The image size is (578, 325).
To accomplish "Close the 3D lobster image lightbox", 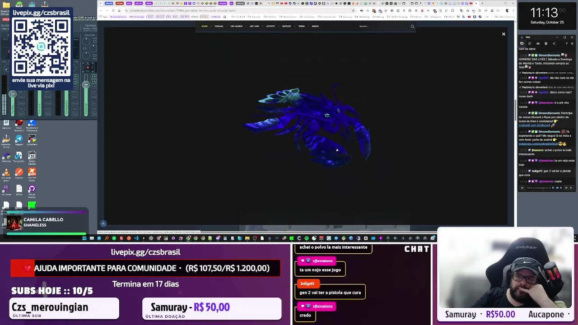I will (503, 34).
